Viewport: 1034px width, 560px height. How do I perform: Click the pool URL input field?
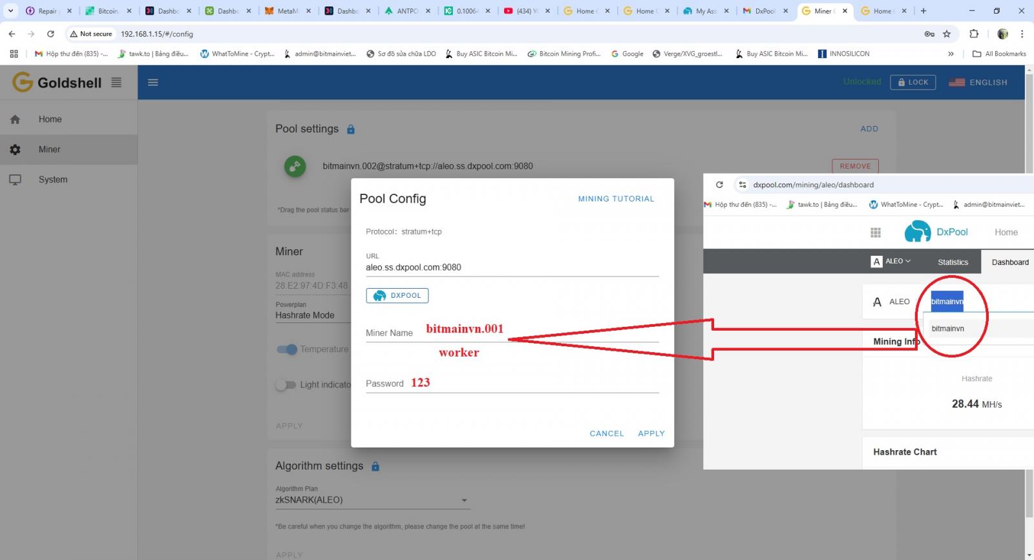click(x=512, y=267)
